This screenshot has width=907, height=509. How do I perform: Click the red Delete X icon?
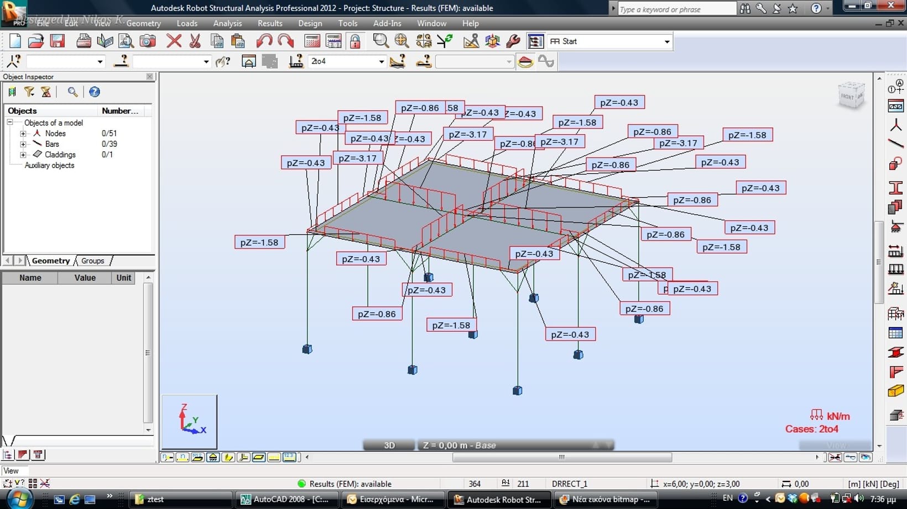tap(174, 41)
